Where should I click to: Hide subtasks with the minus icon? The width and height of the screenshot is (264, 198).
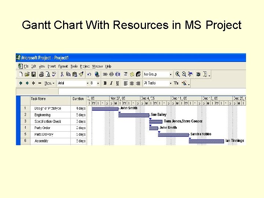tap(40, 83)
